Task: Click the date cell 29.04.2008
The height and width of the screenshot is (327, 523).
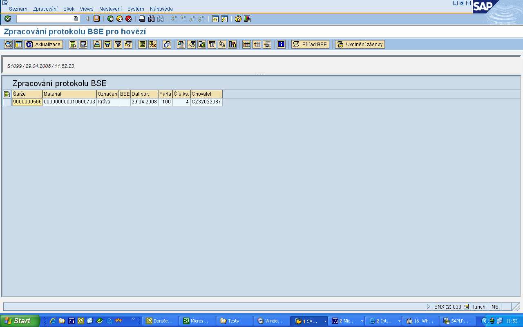Action: click(x=144, y=102)
